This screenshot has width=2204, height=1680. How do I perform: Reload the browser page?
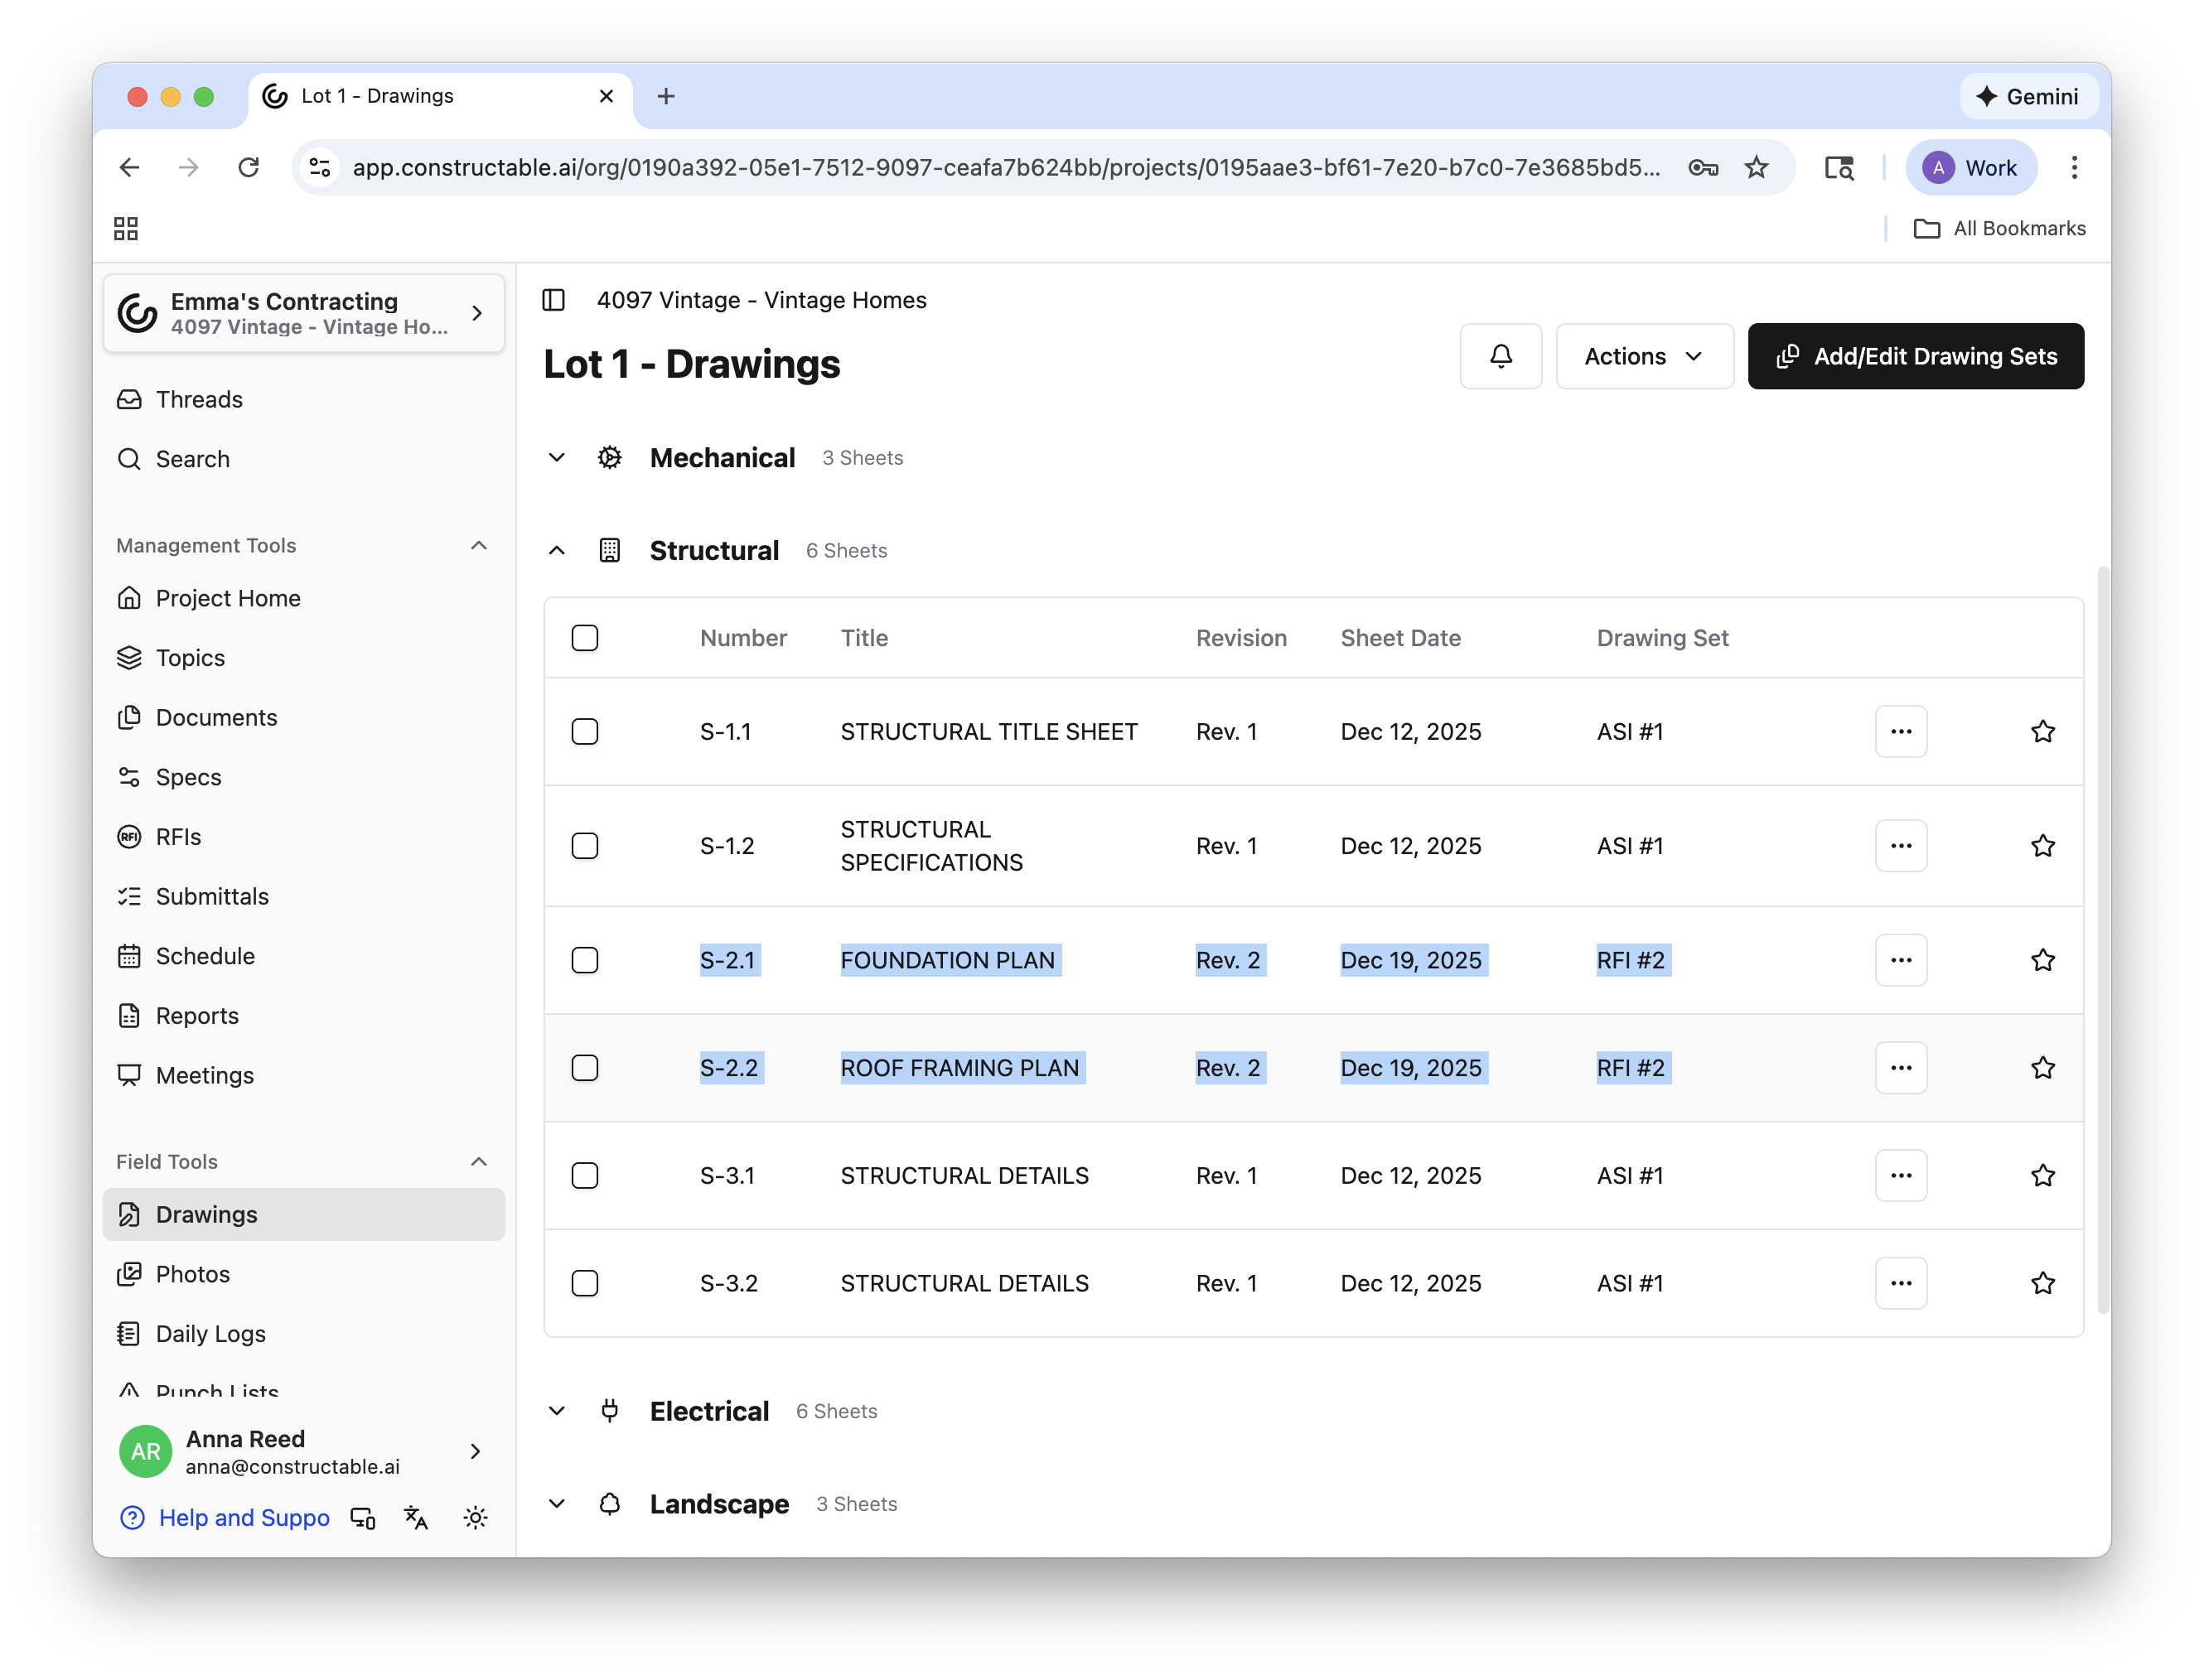(249, 167)
